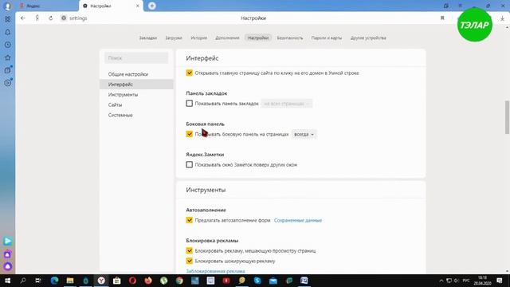Open the services grid icon in sidebar
The image size is (510, 287).
tap(7, 19)
